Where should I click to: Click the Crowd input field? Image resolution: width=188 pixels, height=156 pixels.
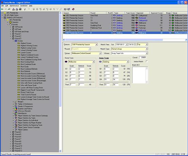click(x=142, y=57)
